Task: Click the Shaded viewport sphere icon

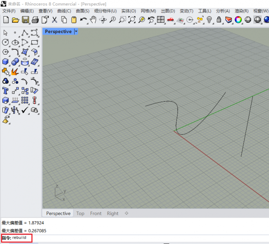Action: (x=248, y=20)
